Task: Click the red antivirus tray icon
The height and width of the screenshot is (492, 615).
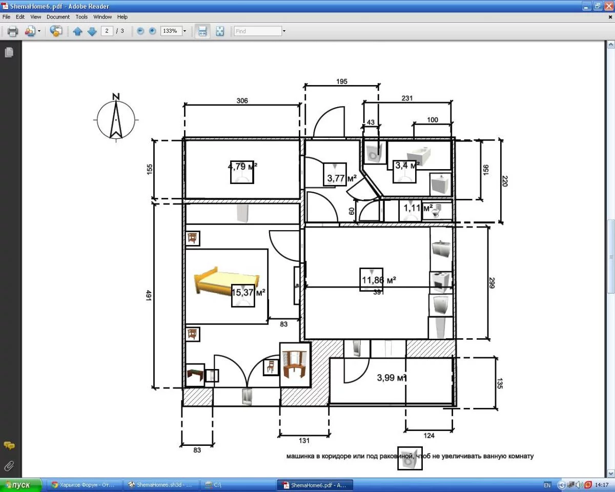Action: point(588,485)
